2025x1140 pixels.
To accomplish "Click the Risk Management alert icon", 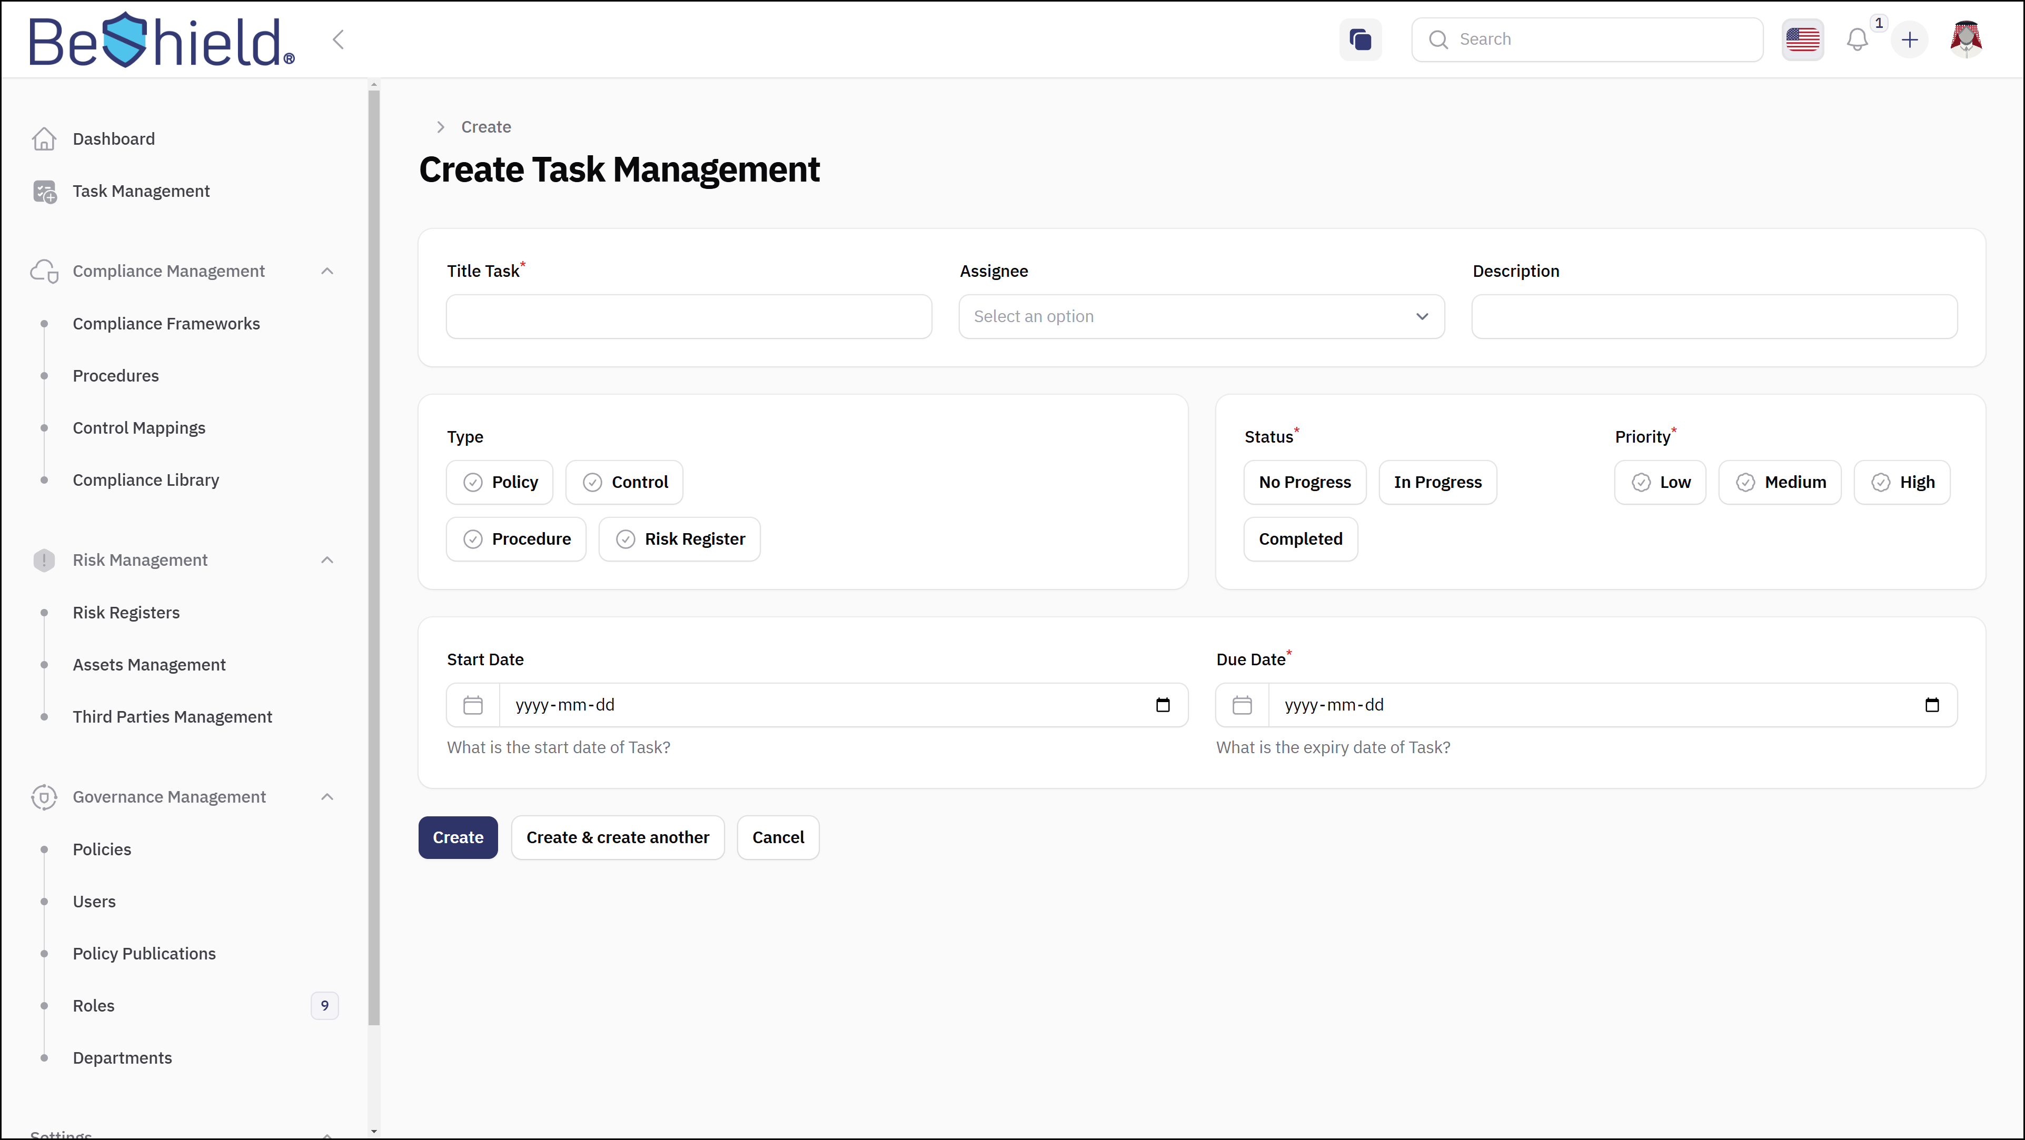I will coord(44,560).
